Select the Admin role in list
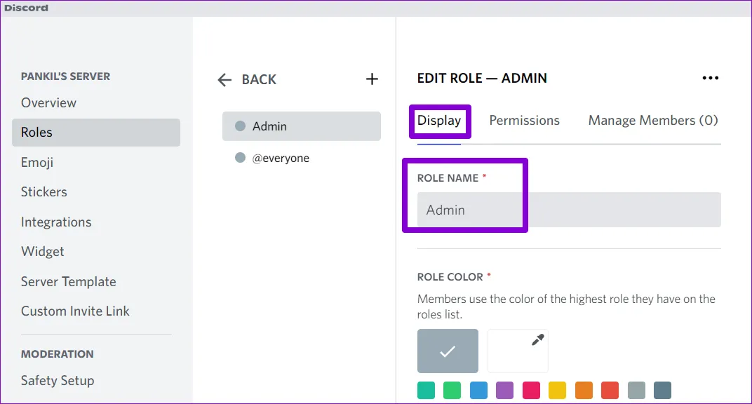The width and height of the screenshot is (752, 404). coord(301,126)
